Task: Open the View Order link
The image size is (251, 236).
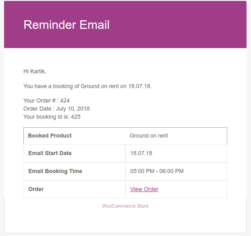Action: [x=144, y=189]
